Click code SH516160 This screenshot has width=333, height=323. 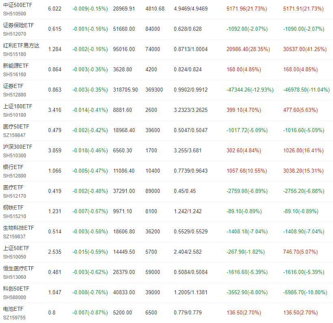point(15,75)
